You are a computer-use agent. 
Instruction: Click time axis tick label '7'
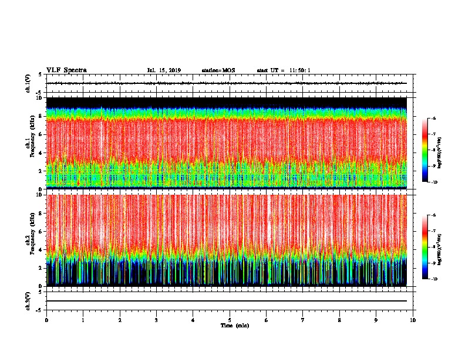point(303,320)
